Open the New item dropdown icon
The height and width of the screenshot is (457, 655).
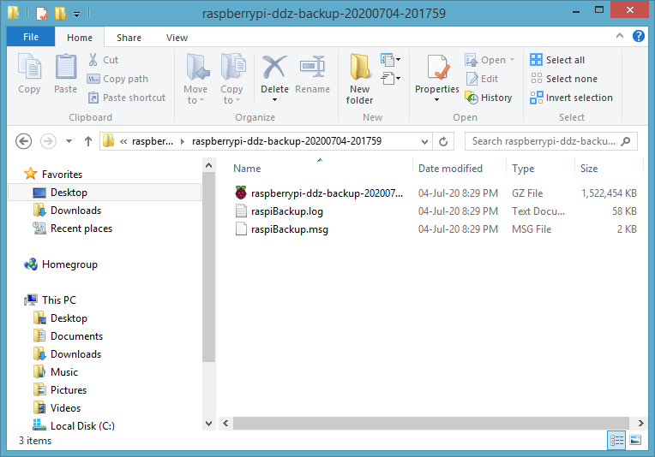391,60
